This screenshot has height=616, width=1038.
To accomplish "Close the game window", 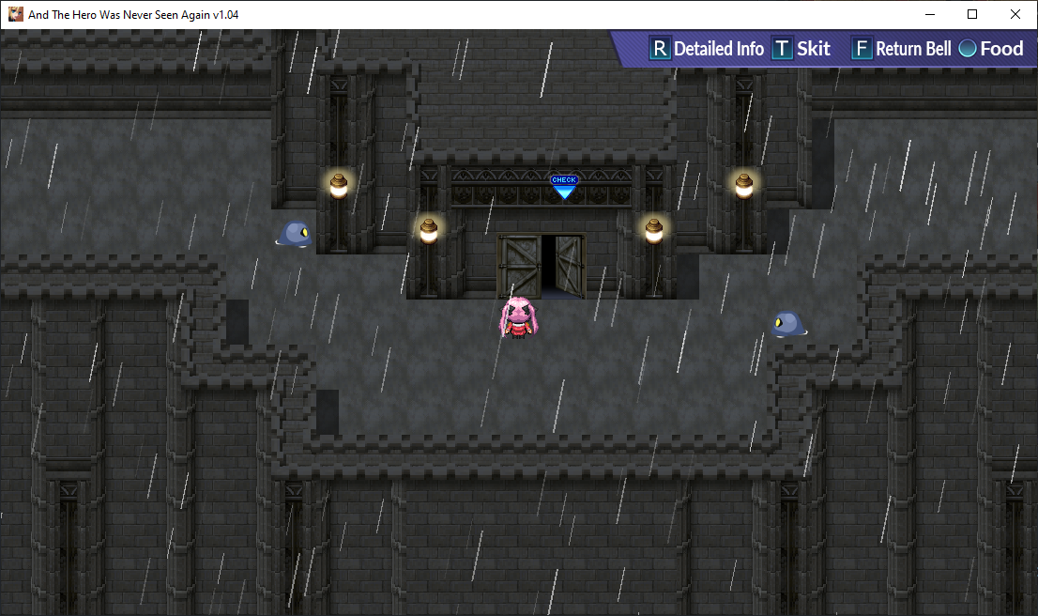I will 1015,14.
